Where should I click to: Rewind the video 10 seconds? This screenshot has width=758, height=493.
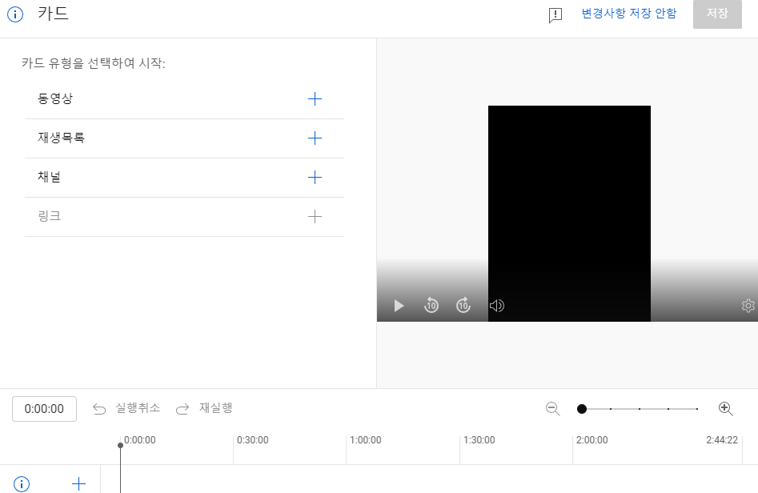(431, 306)
